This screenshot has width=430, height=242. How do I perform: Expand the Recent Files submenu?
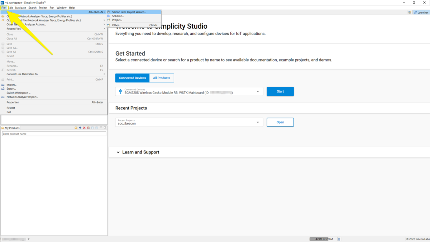point(54,29)
